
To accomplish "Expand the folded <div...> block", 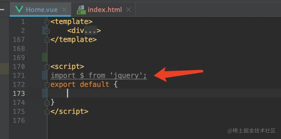I will pos(47,31).
